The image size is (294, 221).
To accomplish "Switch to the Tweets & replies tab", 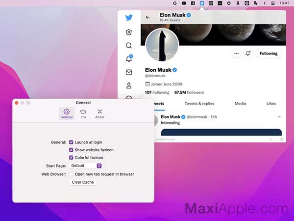I will pos(199,104).
